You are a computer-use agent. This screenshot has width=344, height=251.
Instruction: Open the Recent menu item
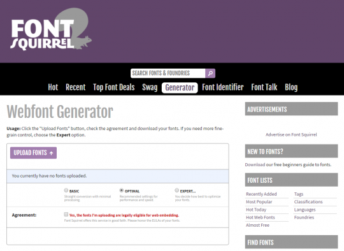tap(75, 87)
